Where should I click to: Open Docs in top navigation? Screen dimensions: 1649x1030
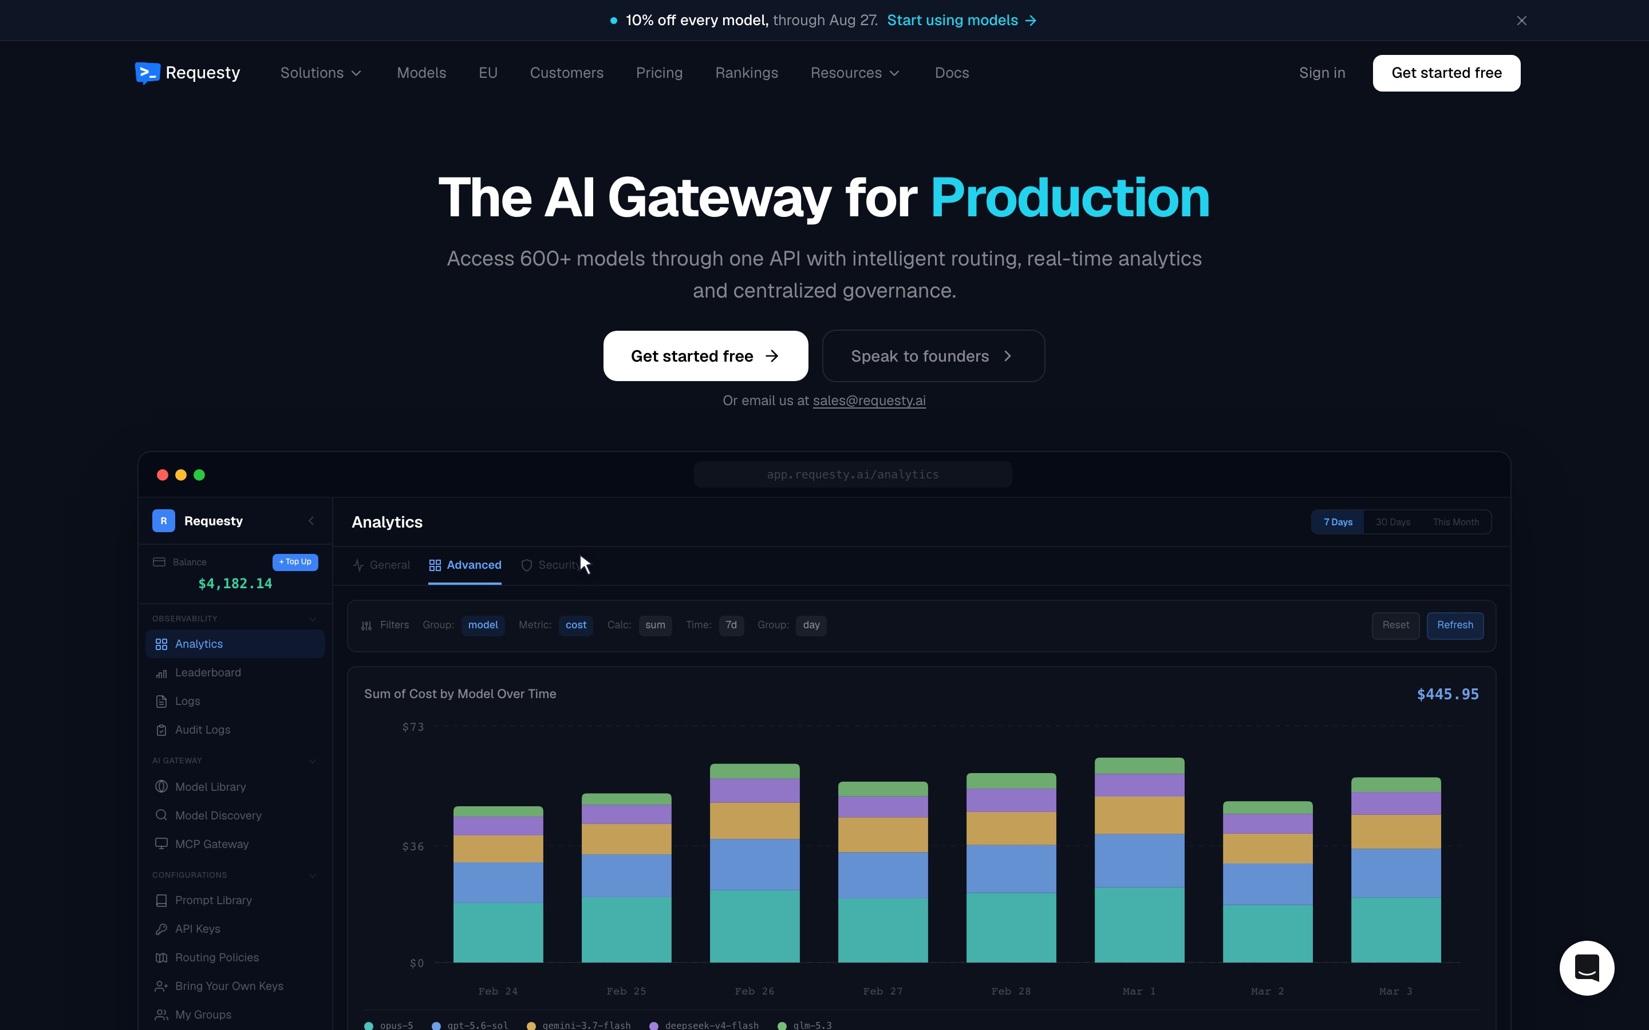pos(951,73)
